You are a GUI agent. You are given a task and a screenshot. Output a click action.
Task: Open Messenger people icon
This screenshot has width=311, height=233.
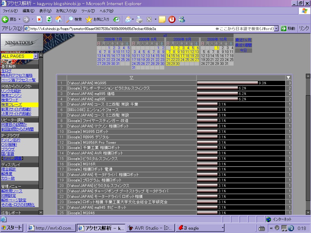point(182,19)
